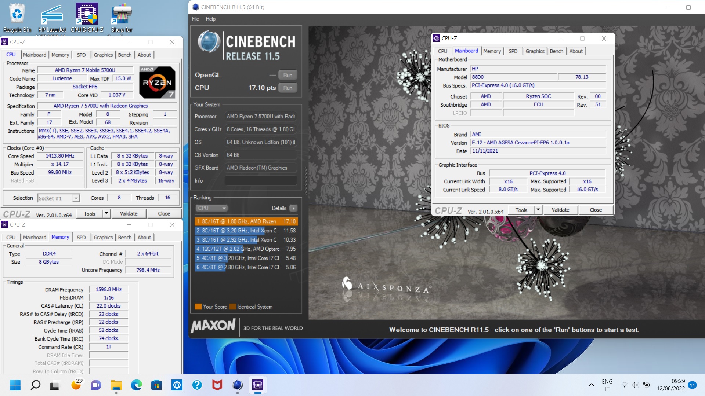Switch to CPU tab in bottom-left CPU-Z
This screenshot has height=396, width=705.
(11, 237)
